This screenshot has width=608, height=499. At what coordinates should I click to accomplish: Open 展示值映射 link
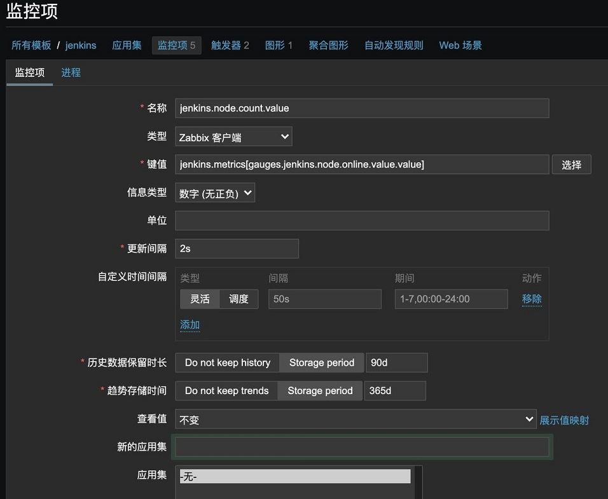point(564,420)
